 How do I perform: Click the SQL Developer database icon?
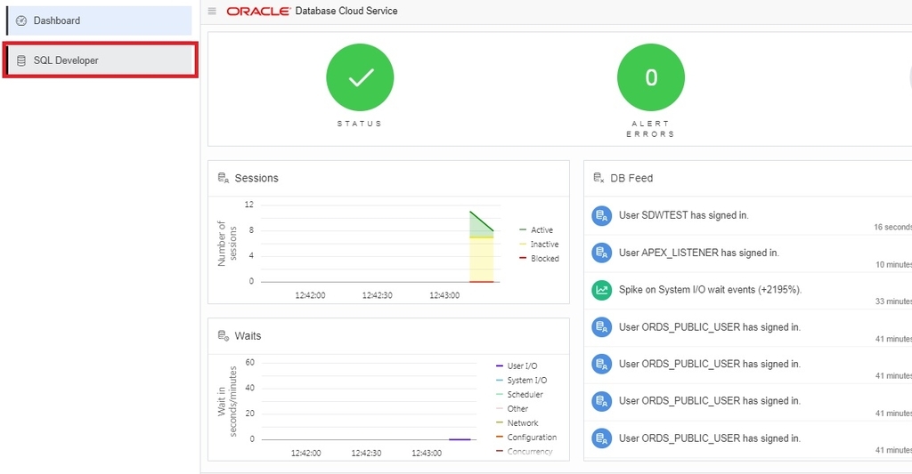point(21,60)
